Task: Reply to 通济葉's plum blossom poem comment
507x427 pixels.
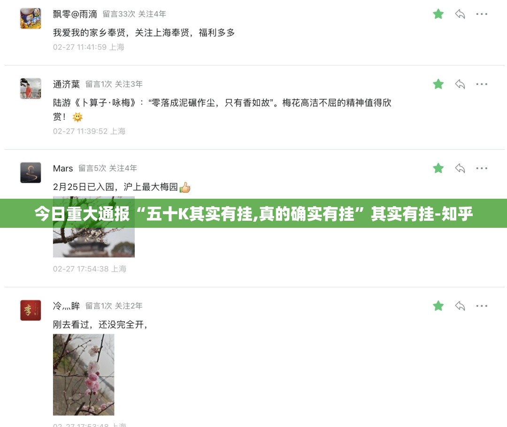Action: coord(460,84)
